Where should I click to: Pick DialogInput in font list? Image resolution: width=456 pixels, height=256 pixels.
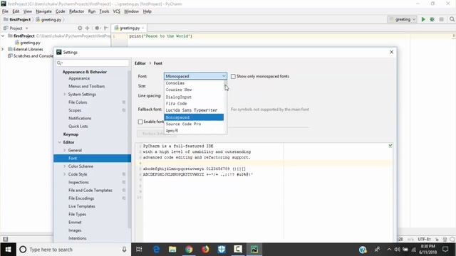[194, 97]
